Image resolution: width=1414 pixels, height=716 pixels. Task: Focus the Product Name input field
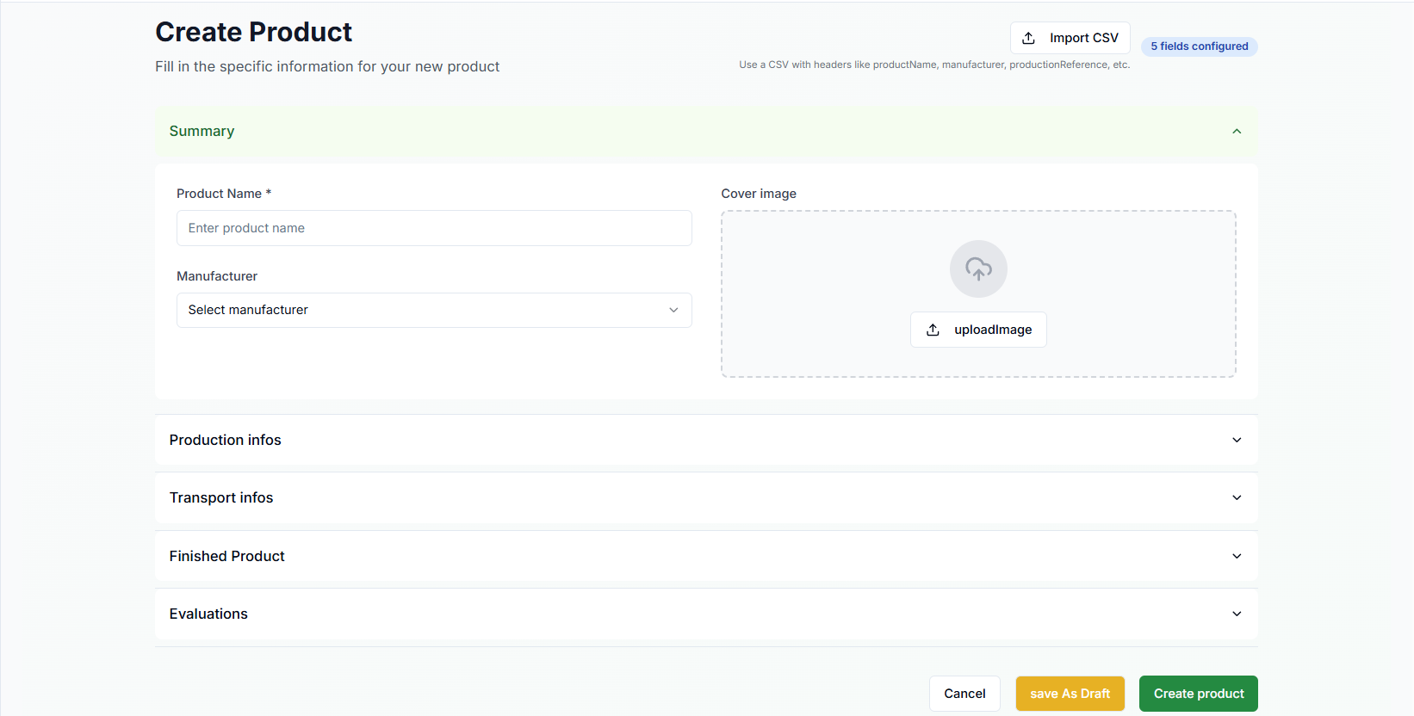(x=434, y=228)
